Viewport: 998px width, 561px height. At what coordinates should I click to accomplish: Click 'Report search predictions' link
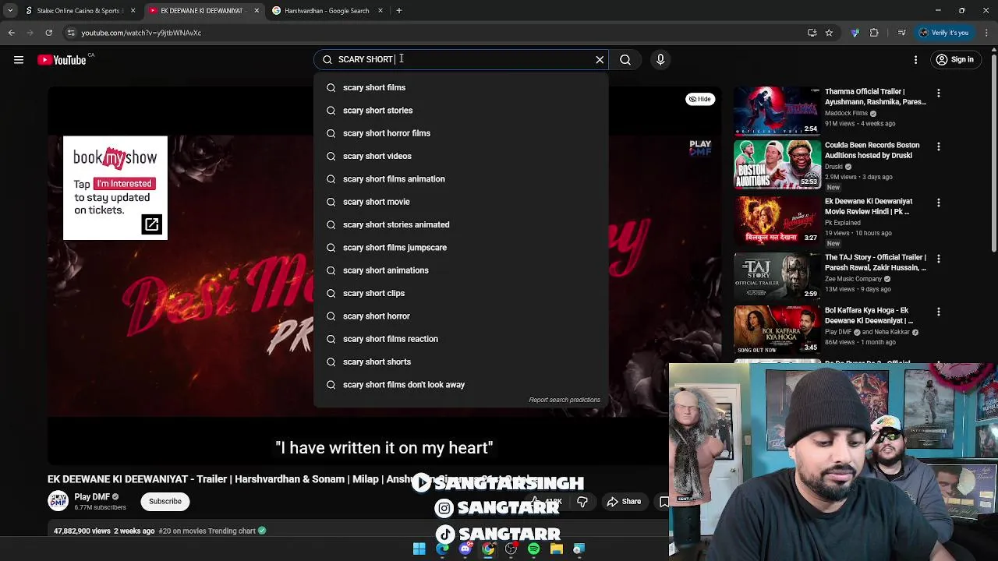[564, 400]
